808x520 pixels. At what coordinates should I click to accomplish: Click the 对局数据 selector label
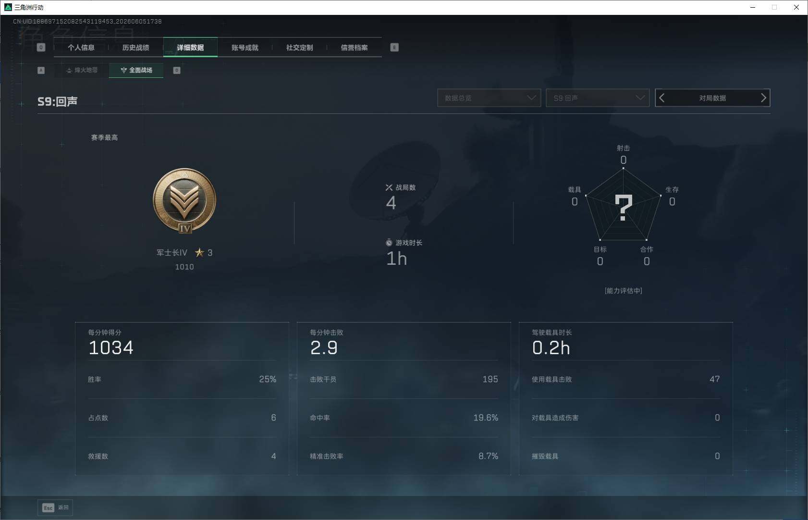click(x=712, y=98)
